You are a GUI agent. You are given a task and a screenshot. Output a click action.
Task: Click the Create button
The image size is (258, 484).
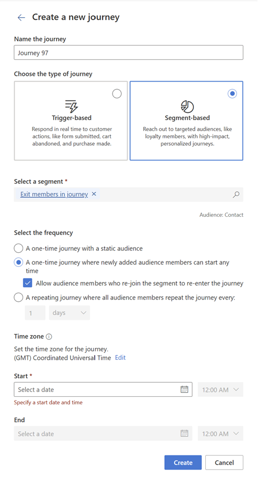tap(183, 462)
